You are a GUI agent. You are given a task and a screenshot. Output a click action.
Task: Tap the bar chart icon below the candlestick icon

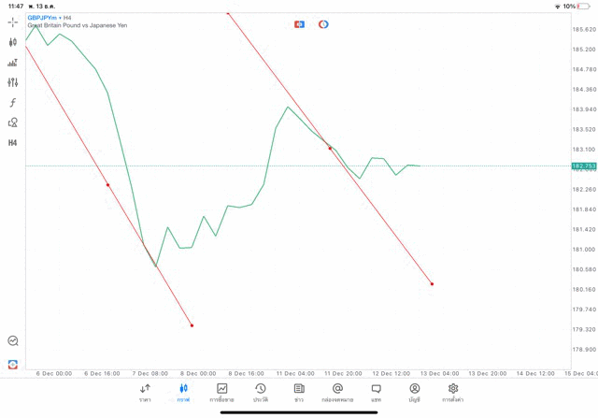(13, 63)
